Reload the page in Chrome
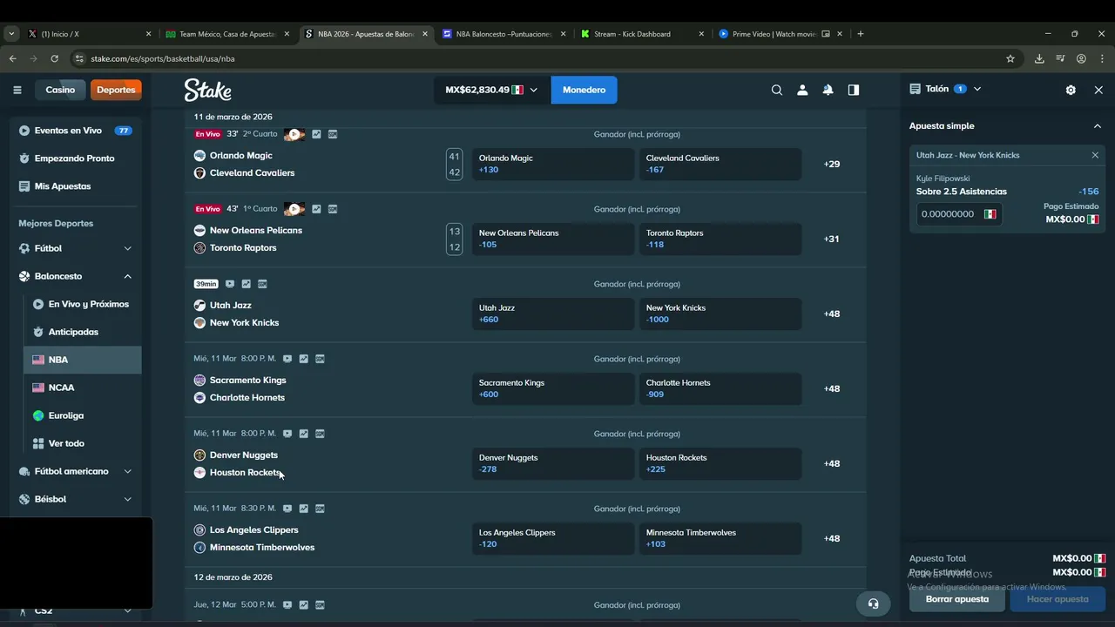This screenshot has width=1115, height=627. pos(54,58)
